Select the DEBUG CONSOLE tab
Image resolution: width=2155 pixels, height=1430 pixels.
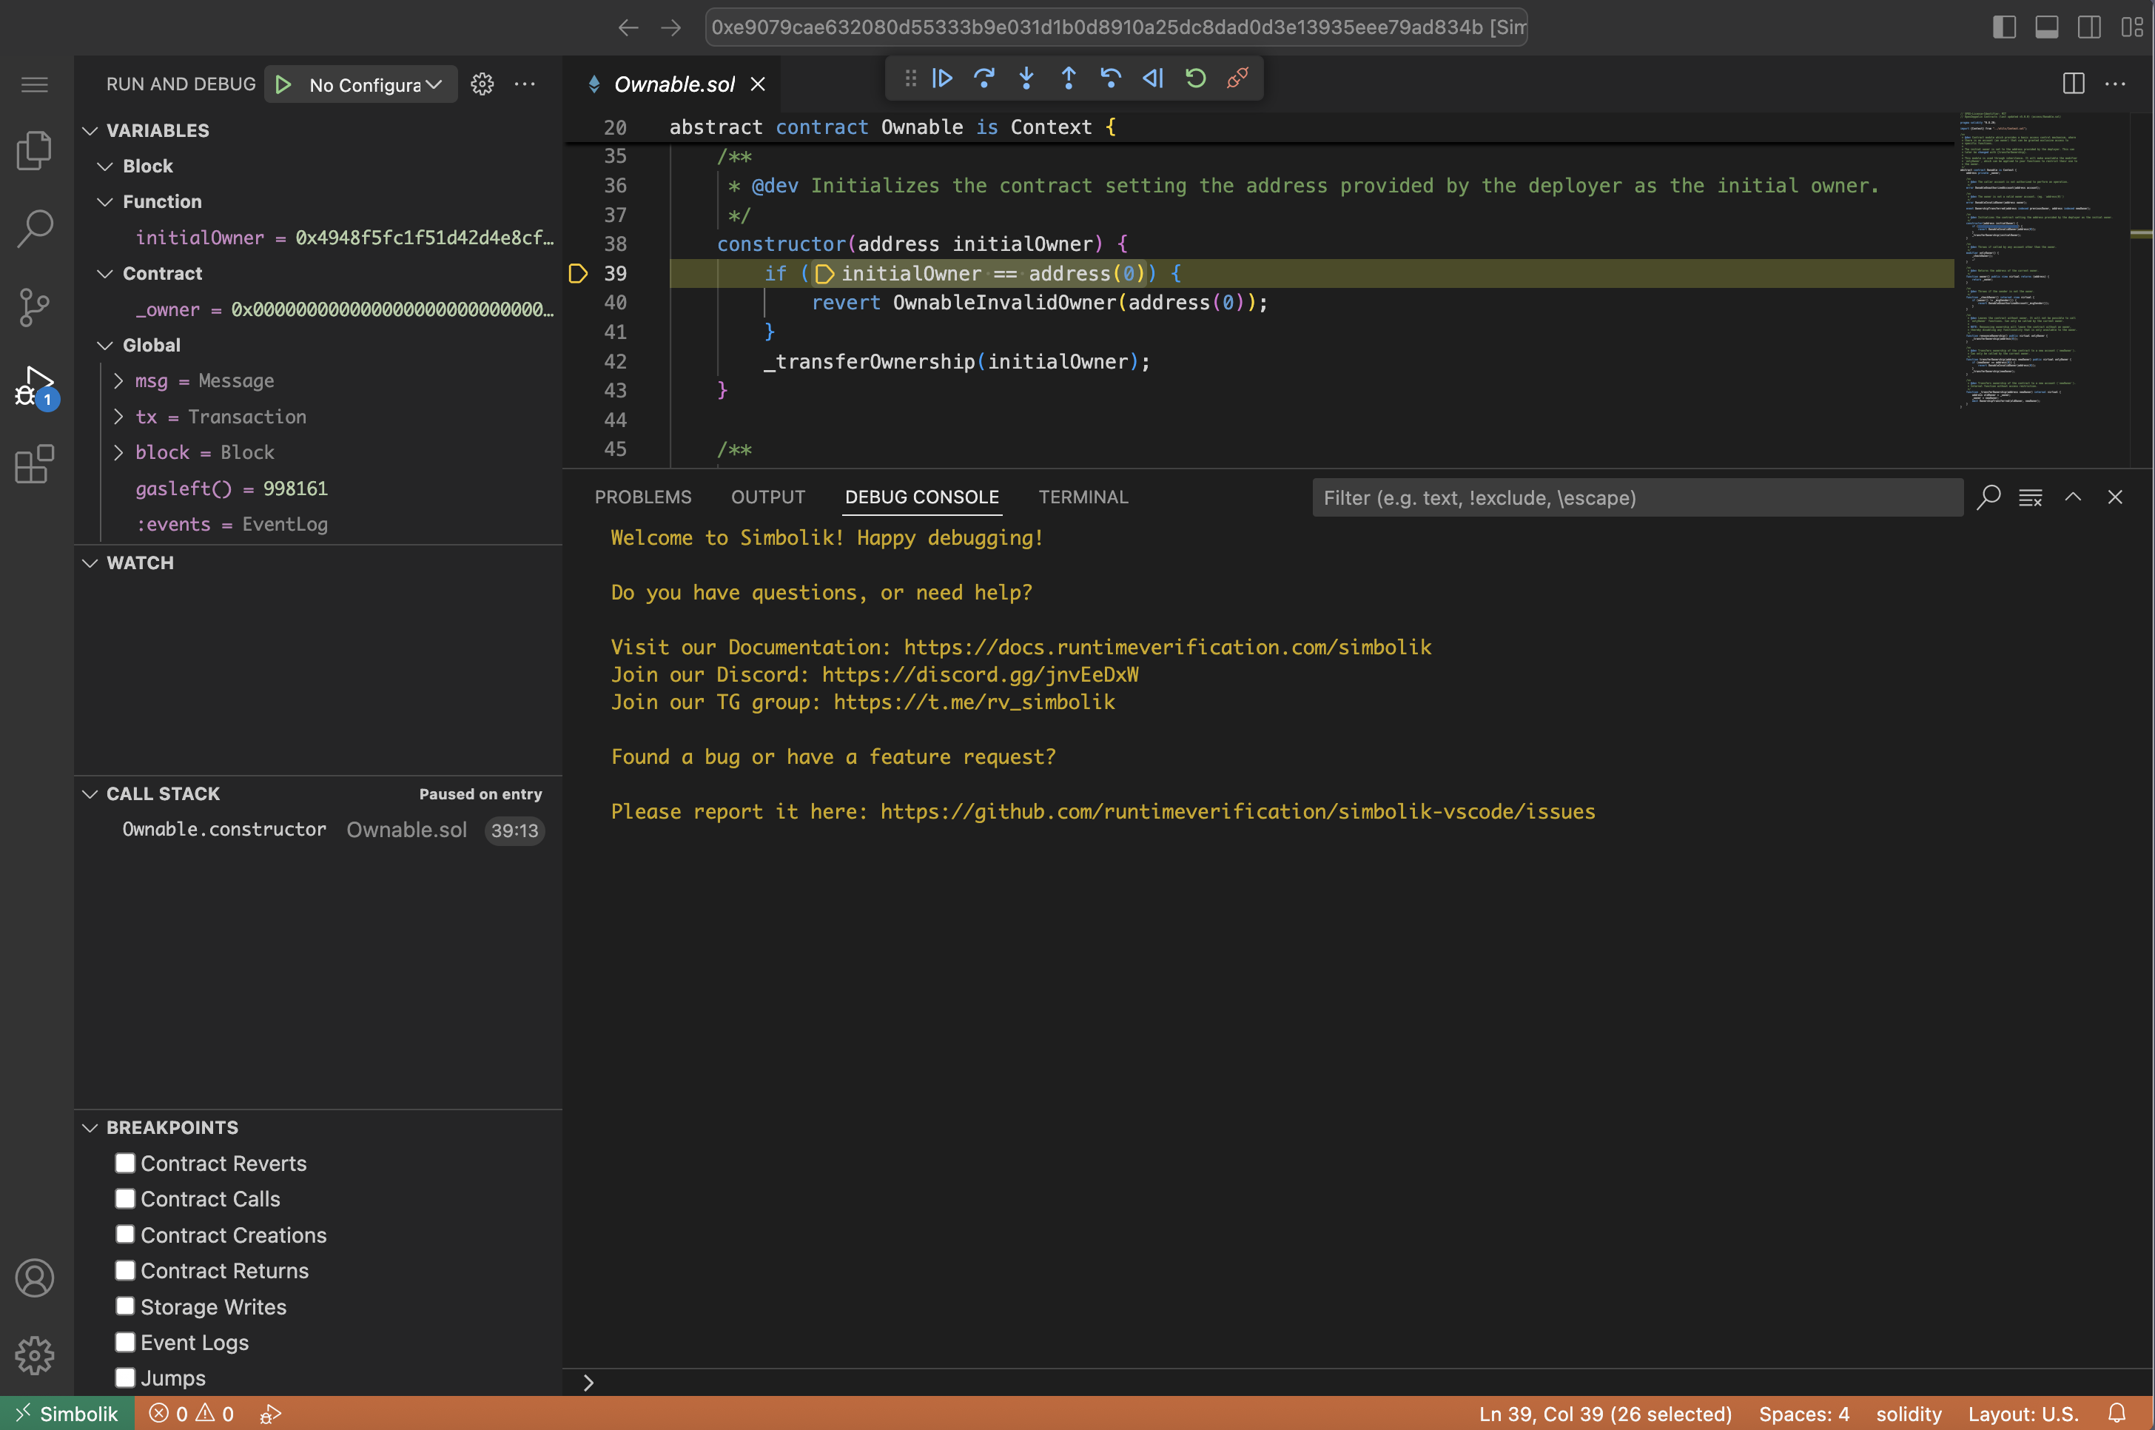tap(921, 497)
